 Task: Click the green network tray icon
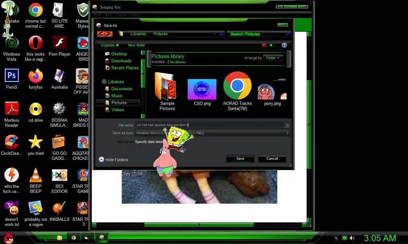click(x=345, y=238)
